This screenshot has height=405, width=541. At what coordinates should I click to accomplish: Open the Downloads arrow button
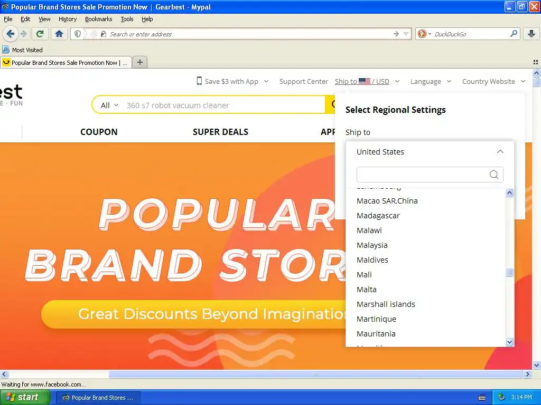531,34
